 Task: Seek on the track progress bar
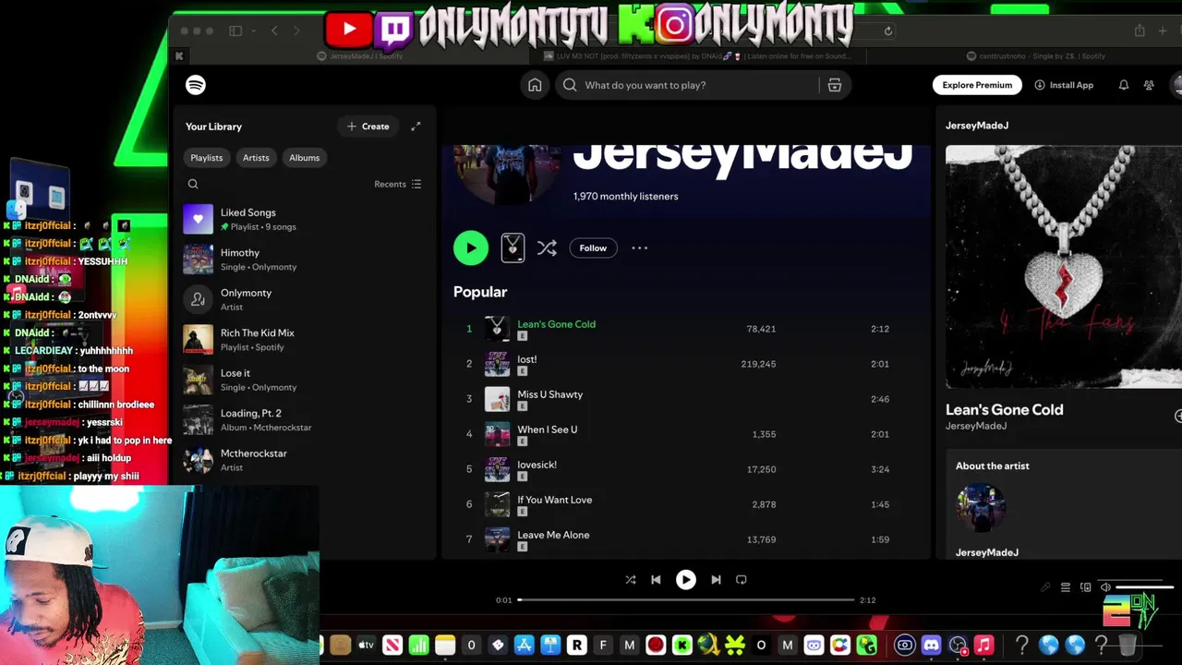[x=686, y=600]
